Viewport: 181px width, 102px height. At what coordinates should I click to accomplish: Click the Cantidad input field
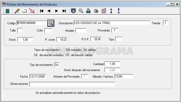pyautogui.click(x=112, y=64)
